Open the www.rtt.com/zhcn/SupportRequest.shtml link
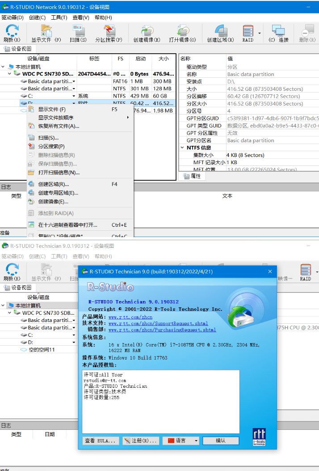Viewport: 319px width, 471px height. [x=158, y=323]
